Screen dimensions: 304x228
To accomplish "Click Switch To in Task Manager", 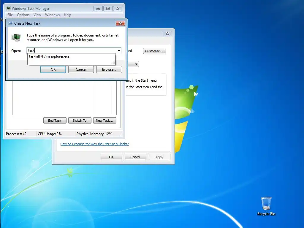I will (80, 121).
